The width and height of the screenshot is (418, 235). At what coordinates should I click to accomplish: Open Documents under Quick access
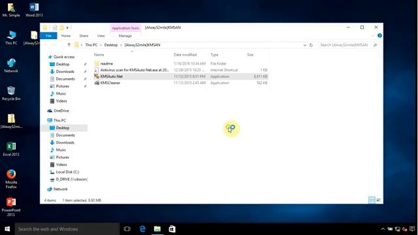click(65, 79)
